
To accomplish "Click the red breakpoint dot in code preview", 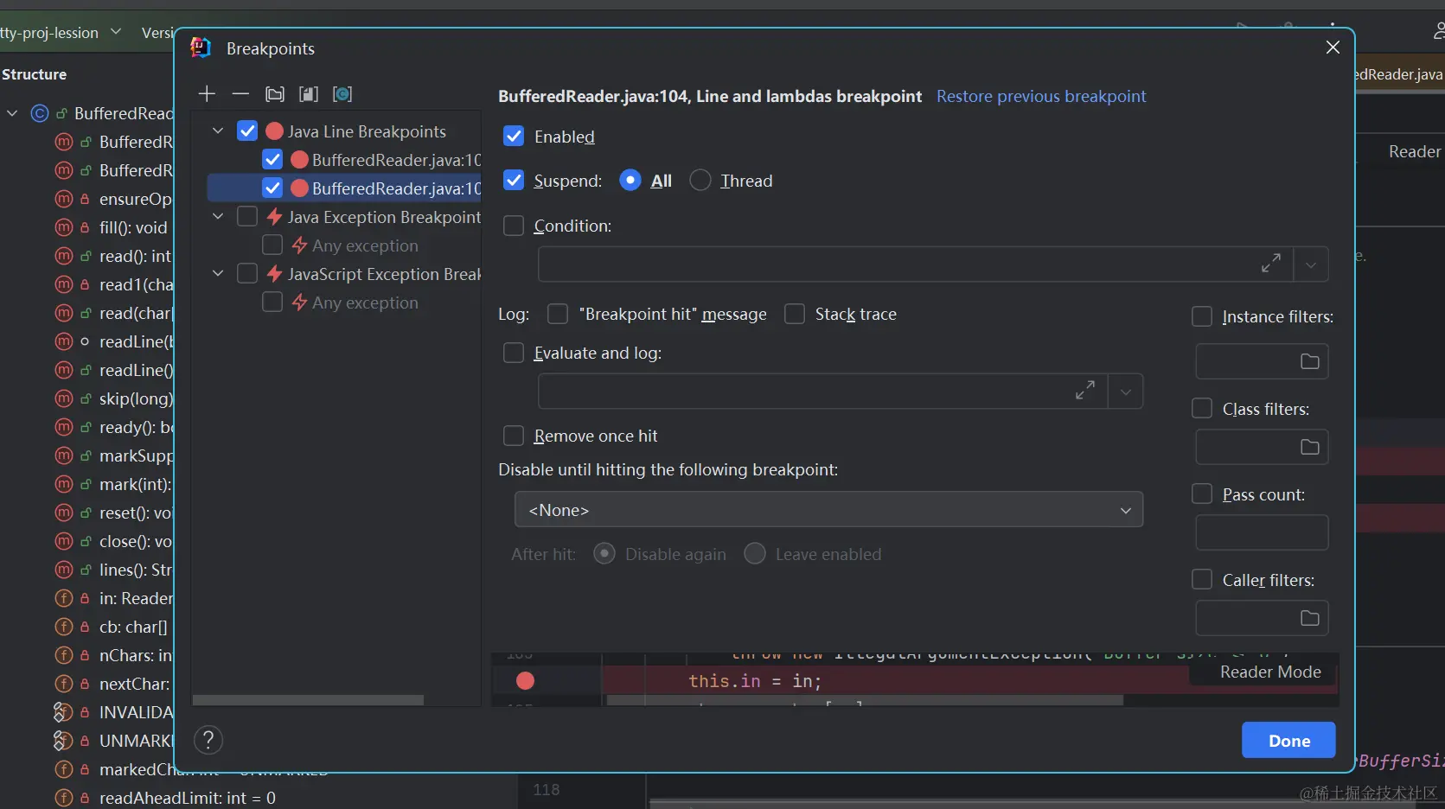I will [525, 681].
